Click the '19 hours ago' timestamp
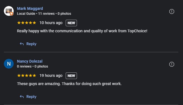183x105 pixels. (x=51, y=75)
